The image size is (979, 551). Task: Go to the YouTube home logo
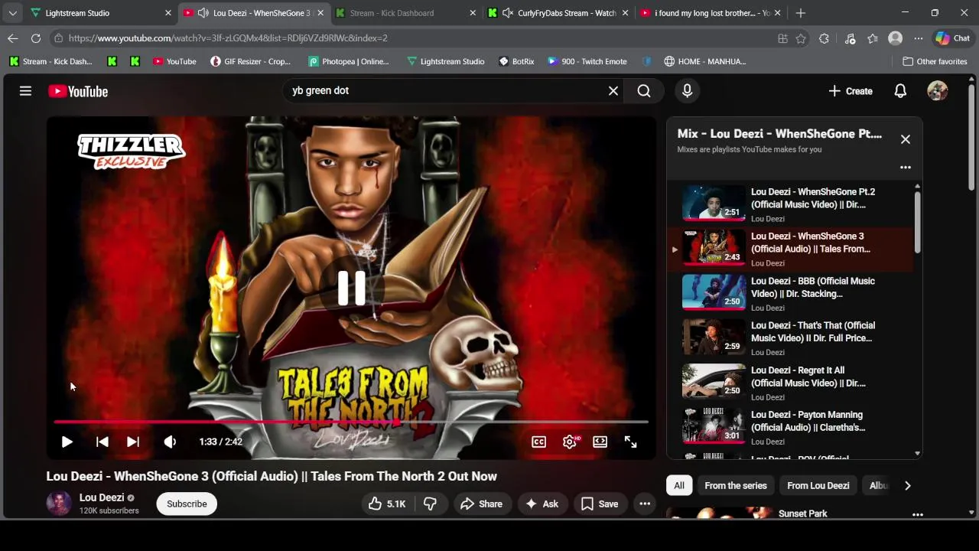tap(78, 91)
